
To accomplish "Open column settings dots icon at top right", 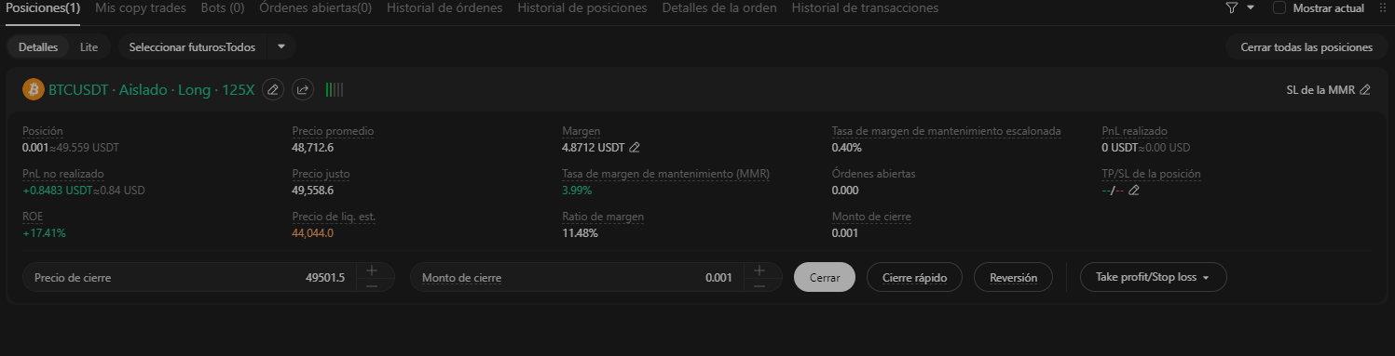I will click(1382, 7).
